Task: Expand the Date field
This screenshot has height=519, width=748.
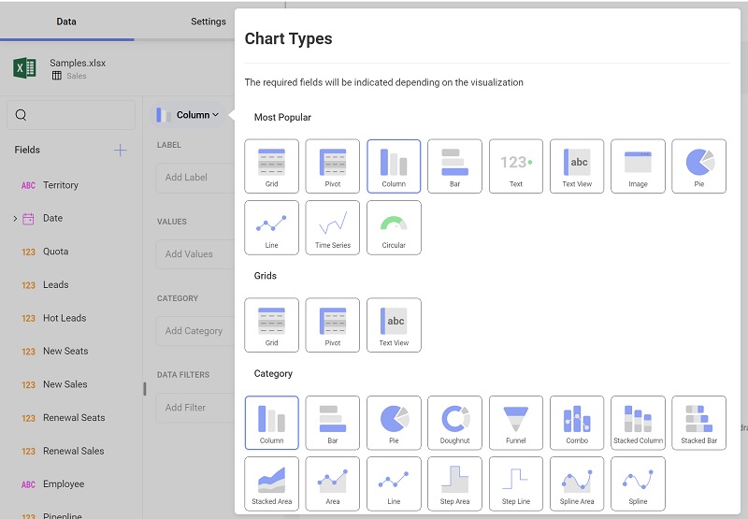Action: click(15, 218)
